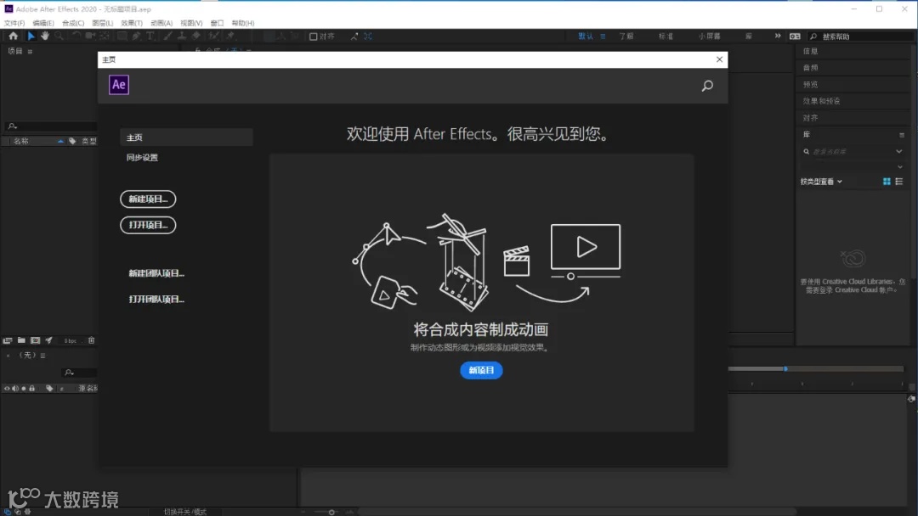Click 切换开关/模式 toggle in timeline
The image size is (918, 516).
click(185, 511)
